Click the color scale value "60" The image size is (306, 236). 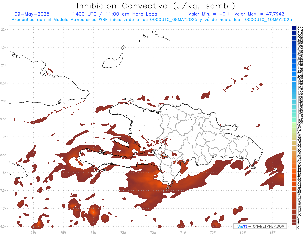[299, 150]
